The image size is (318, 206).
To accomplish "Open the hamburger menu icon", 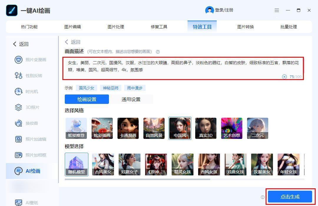I will (276, 10).
